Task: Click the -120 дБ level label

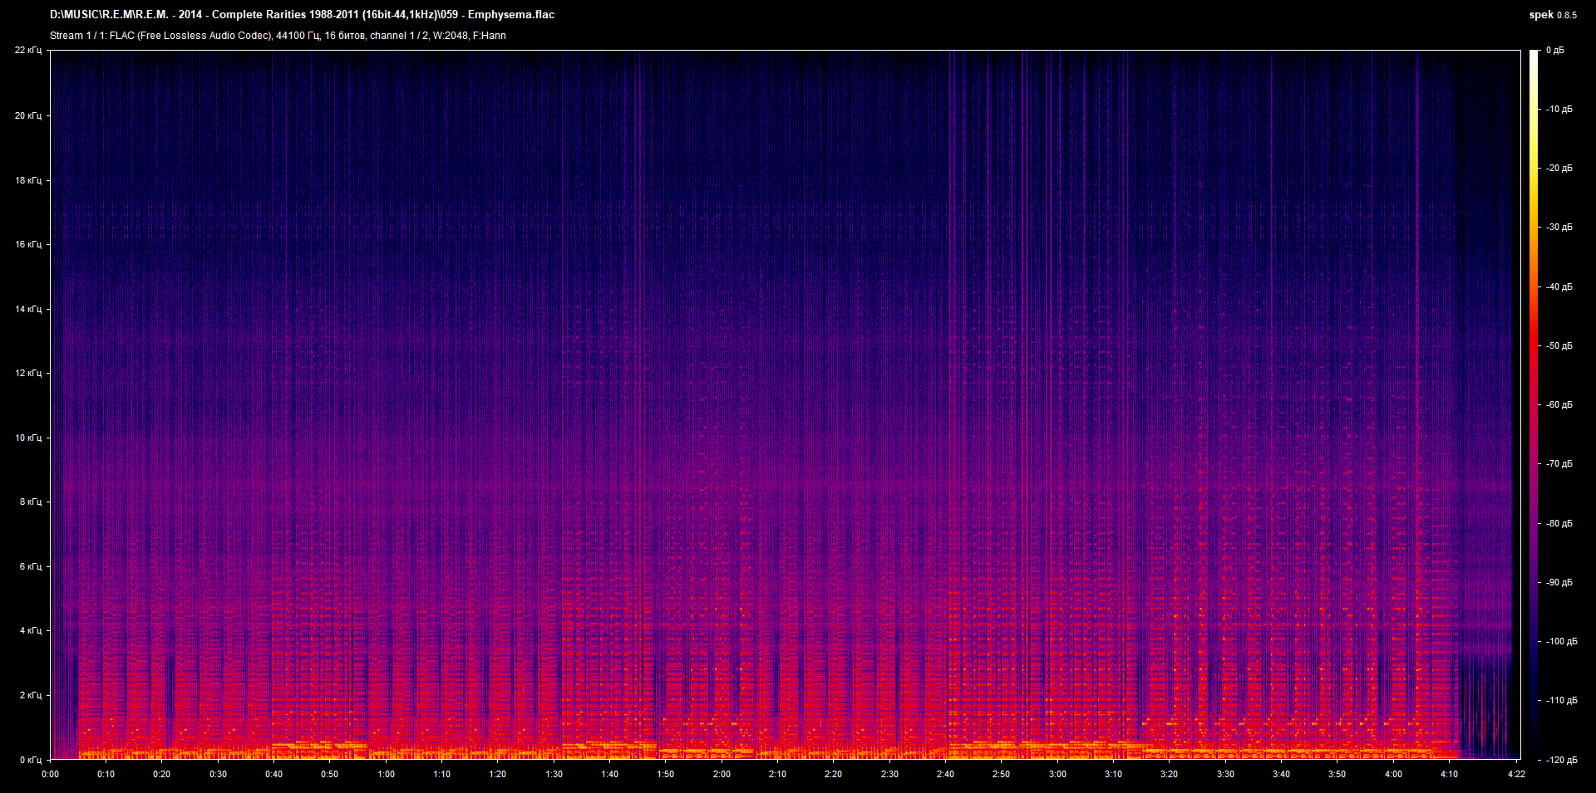Action: pyautogui.click(x=1561, y=760)
